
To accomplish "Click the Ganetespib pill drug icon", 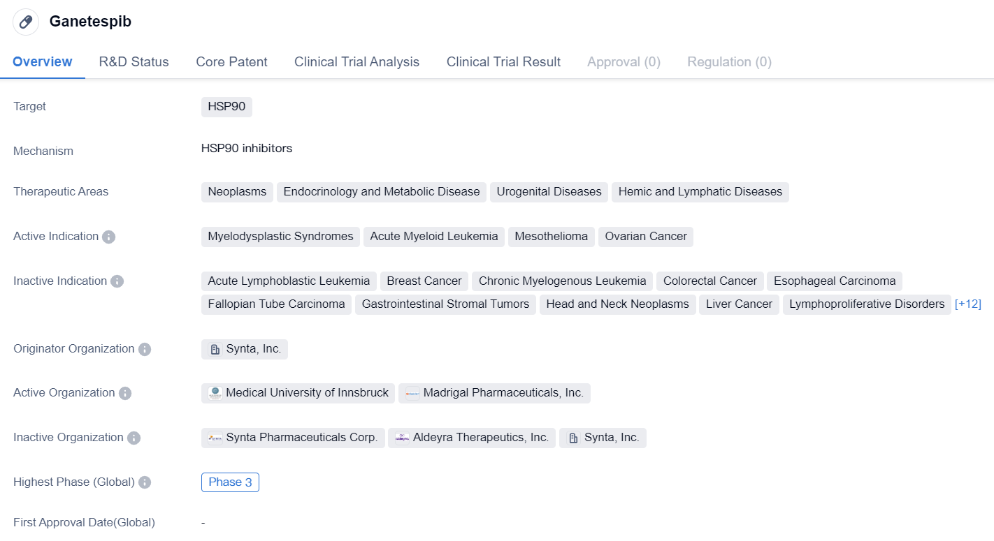I will point(26,22).
